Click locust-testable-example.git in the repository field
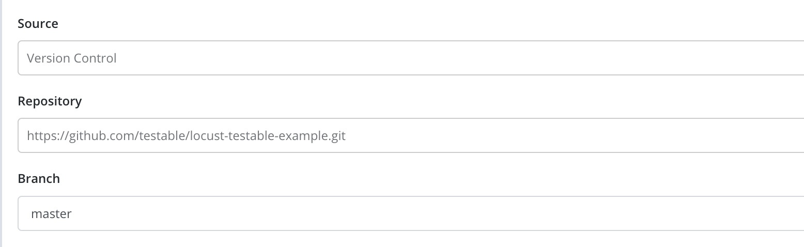 268,136
